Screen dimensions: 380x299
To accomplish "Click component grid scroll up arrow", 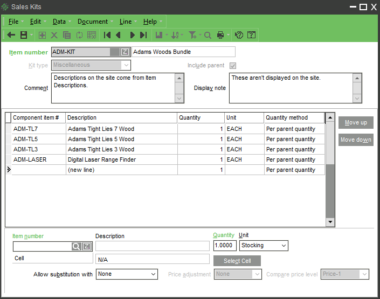I will [330, 118].
